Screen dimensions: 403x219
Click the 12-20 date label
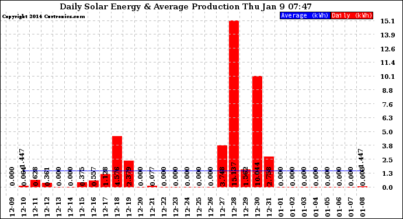(x=141, y=207)
